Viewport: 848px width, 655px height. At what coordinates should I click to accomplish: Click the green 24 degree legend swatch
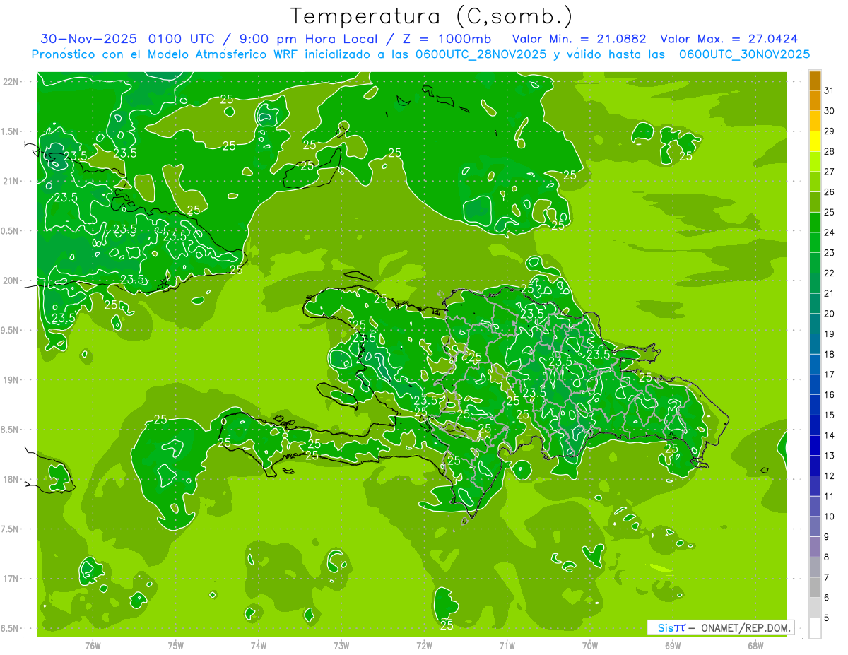tap(815, 223)
